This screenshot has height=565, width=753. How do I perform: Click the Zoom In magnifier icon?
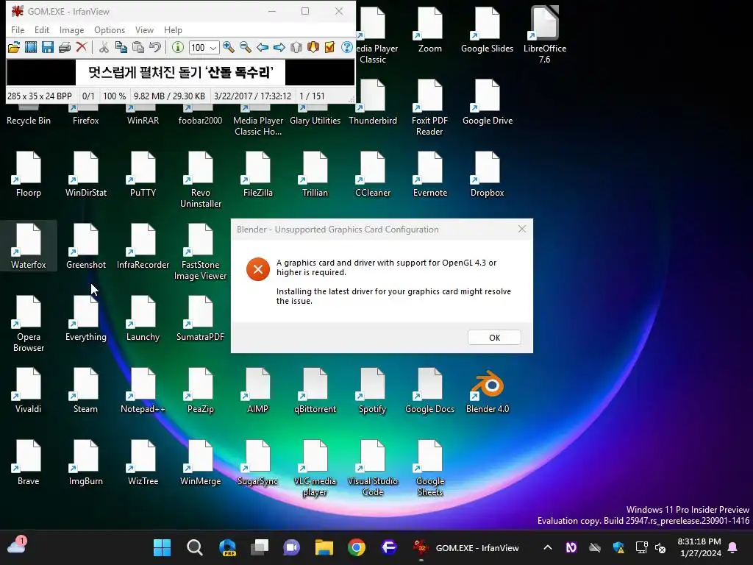click(229, 47)
